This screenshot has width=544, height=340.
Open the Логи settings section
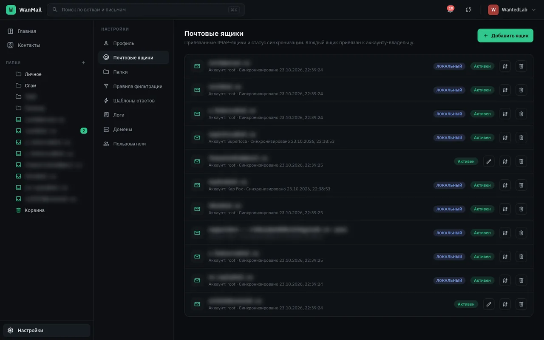133,115
